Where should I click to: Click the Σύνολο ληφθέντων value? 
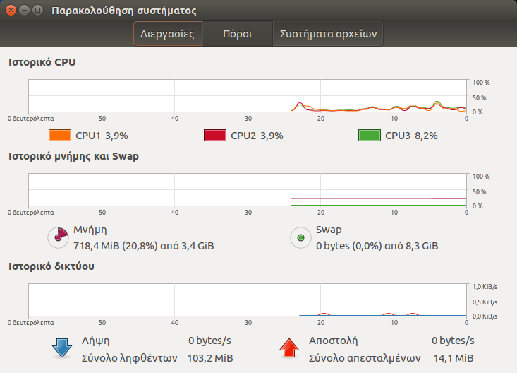coord(210,358)
